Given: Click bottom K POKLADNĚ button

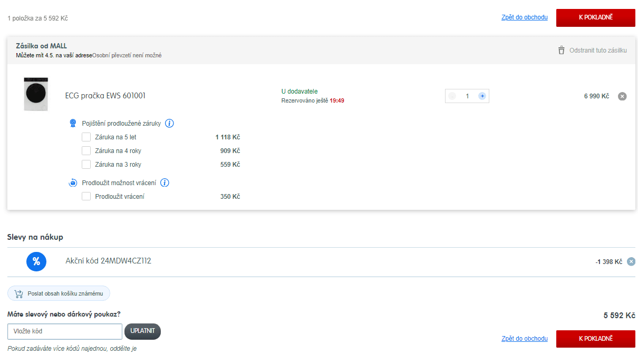Looking at the screenshot, I should [x=596, y=339].
